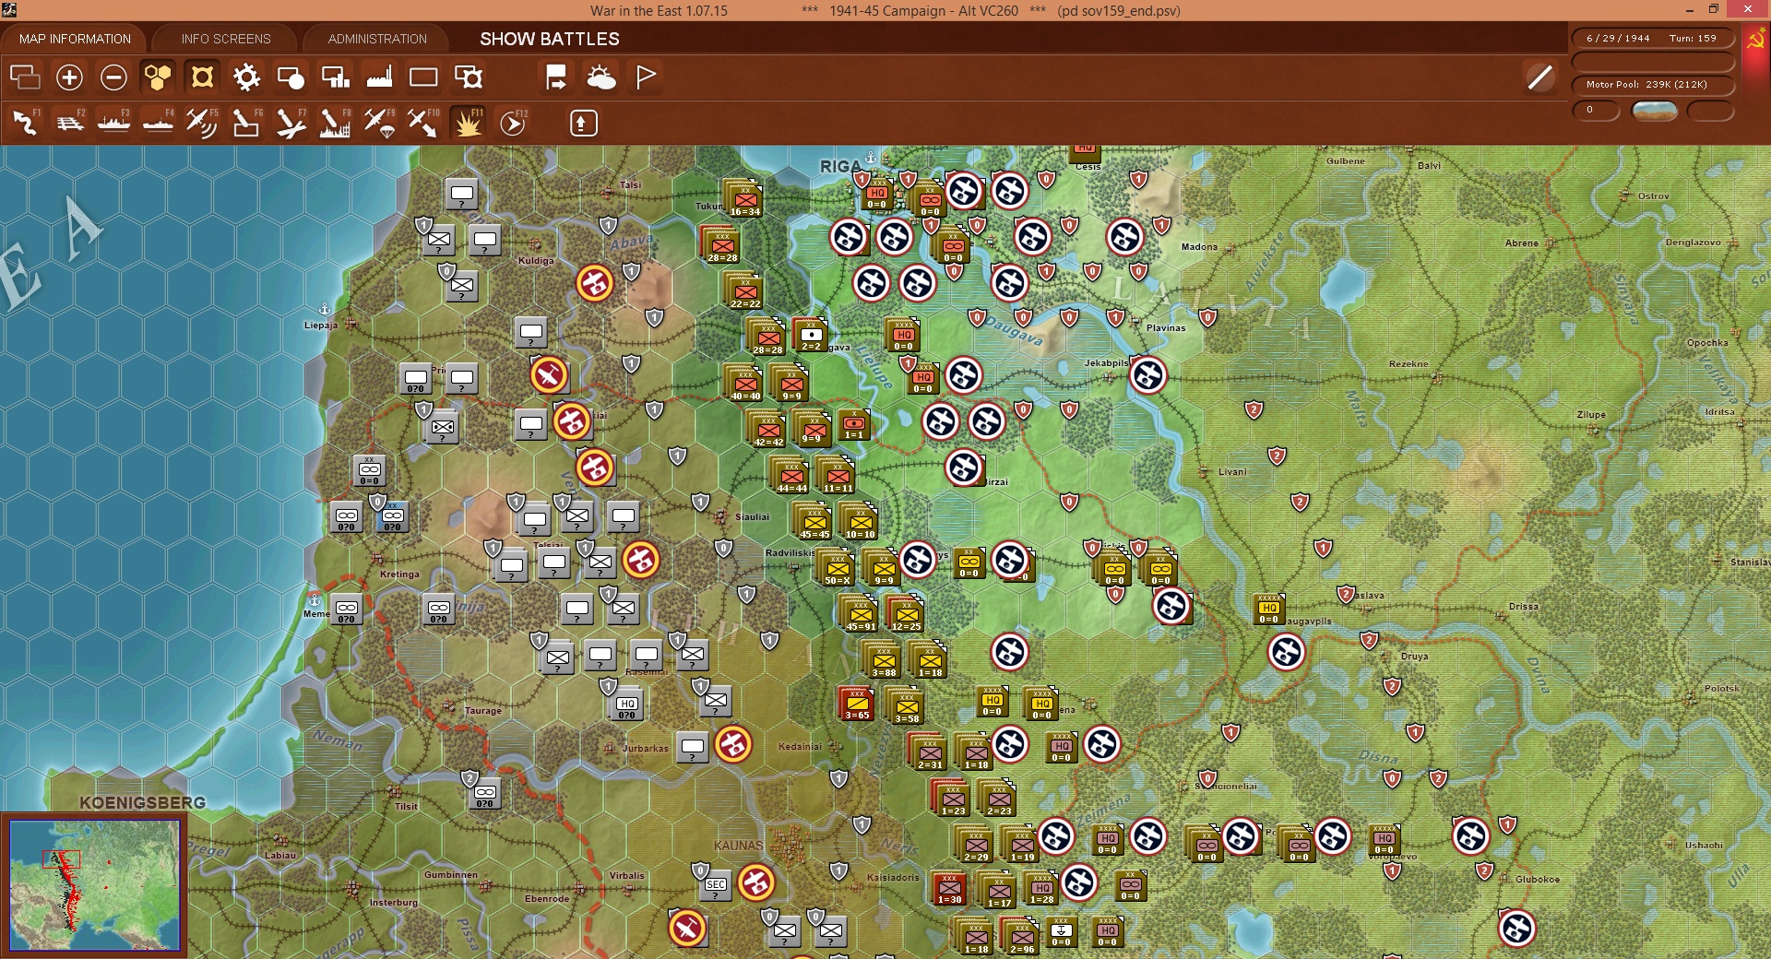Open the MAP INFORMATION tab
The image size is (1771, 959).
click(x=75, y=39)
